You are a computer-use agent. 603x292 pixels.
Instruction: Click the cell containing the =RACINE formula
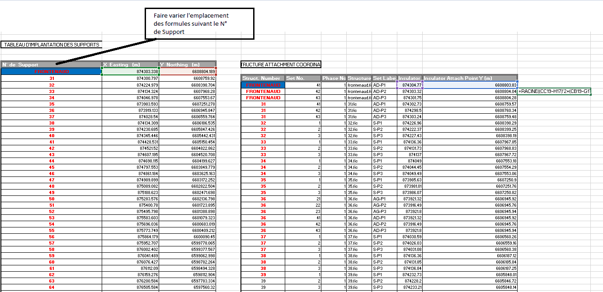pos(555,91)
